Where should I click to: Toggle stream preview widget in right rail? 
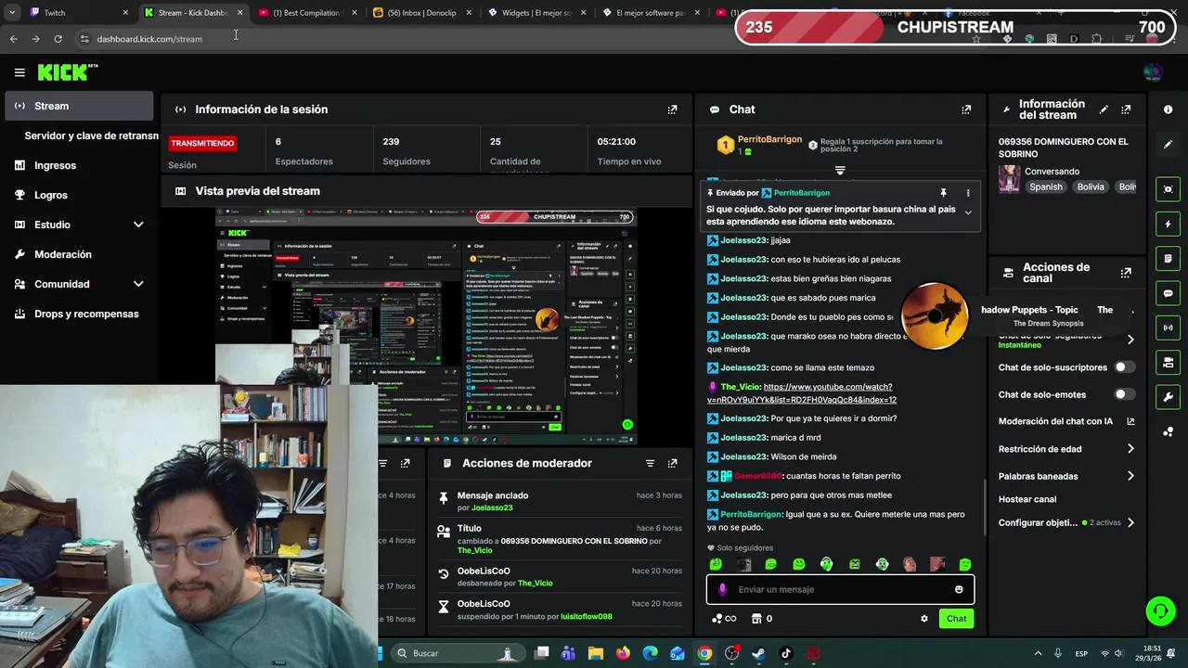point(1168,189)
